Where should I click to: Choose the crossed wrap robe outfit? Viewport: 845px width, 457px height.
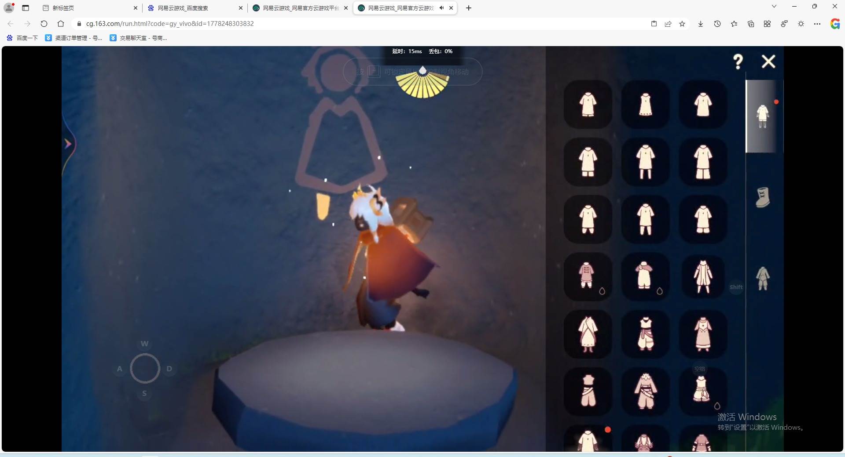588,334
